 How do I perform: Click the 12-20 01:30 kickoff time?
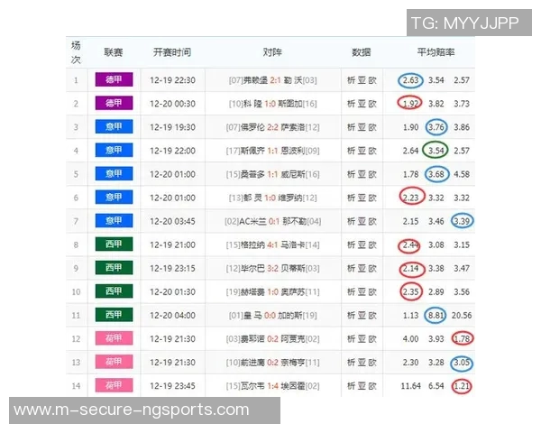click(x=172, y=291)
